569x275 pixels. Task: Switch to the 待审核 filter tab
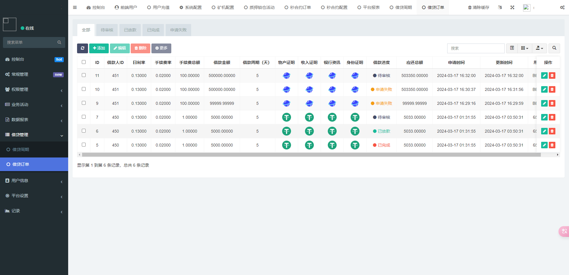pyautogui.click(x=107, y=30)
